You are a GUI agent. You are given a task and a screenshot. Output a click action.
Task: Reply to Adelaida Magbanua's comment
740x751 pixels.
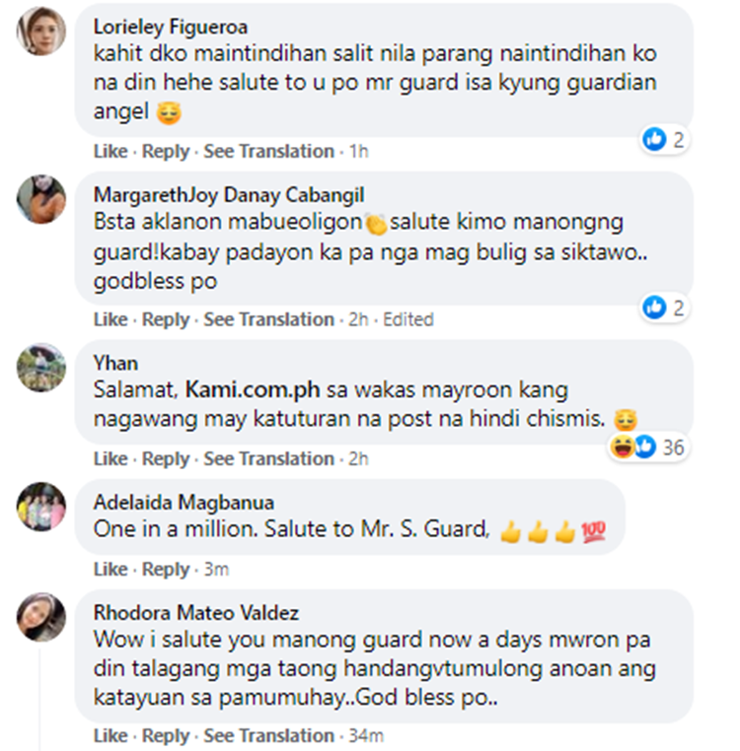point(166,570)
